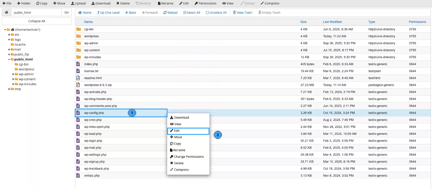Click the New Folder toolbar button
The width and height of the screenshot is (432, 189).
(x=24, y=3)
